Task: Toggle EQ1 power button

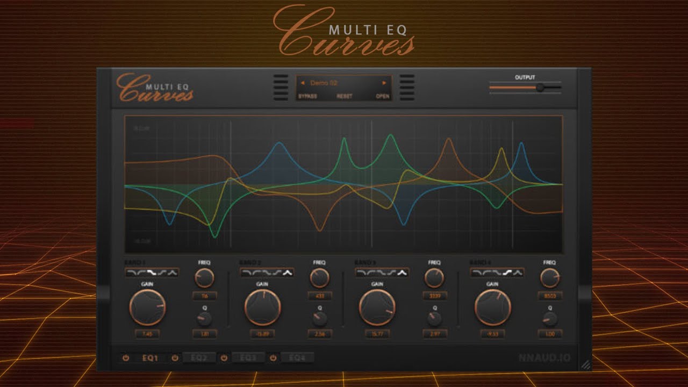Action: point(125,357)
